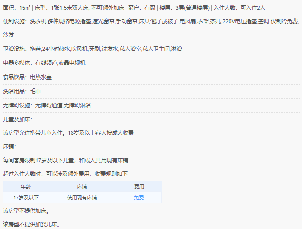Image resolution: width=302 pixels, height=229 pixels.
Task: Click 无障碍设施 row text
Action: click(47, 105)
